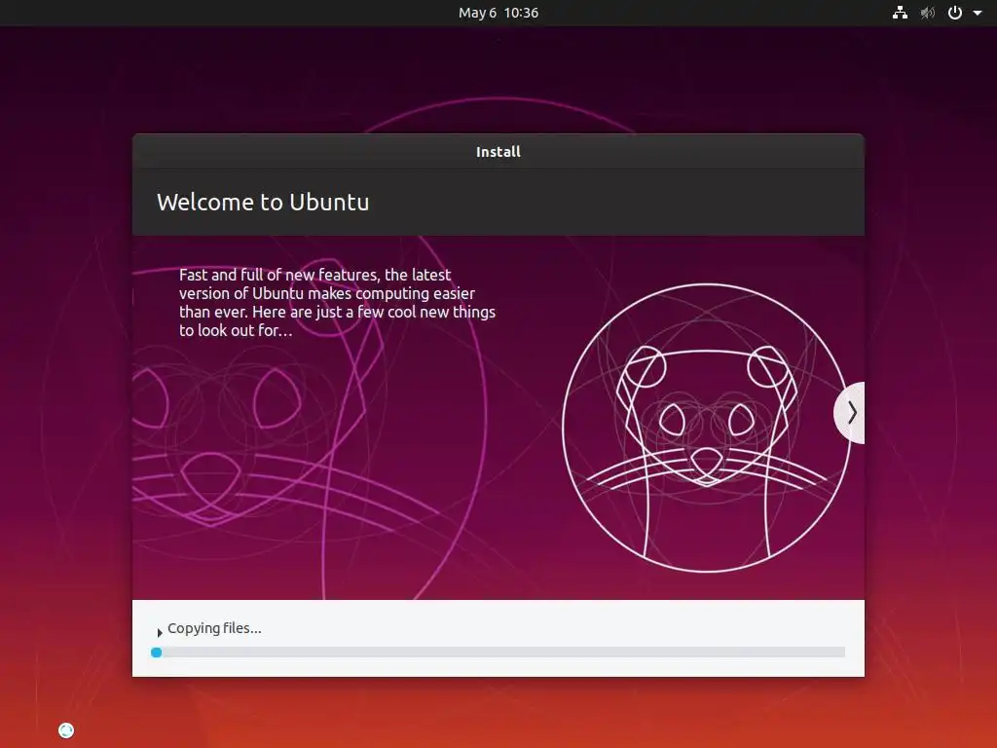
Task: Click the Copying files progress bar
Action: click(498, 652)
